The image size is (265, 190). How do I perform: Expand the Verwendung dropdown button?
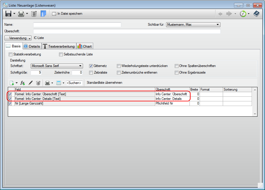tap(18, 38)
